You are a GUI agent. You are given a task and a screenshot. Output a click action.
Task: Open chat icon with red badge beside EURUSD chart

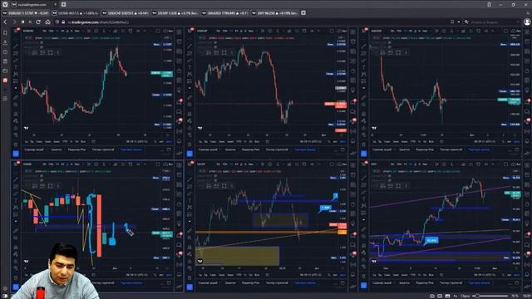[180, 101]
